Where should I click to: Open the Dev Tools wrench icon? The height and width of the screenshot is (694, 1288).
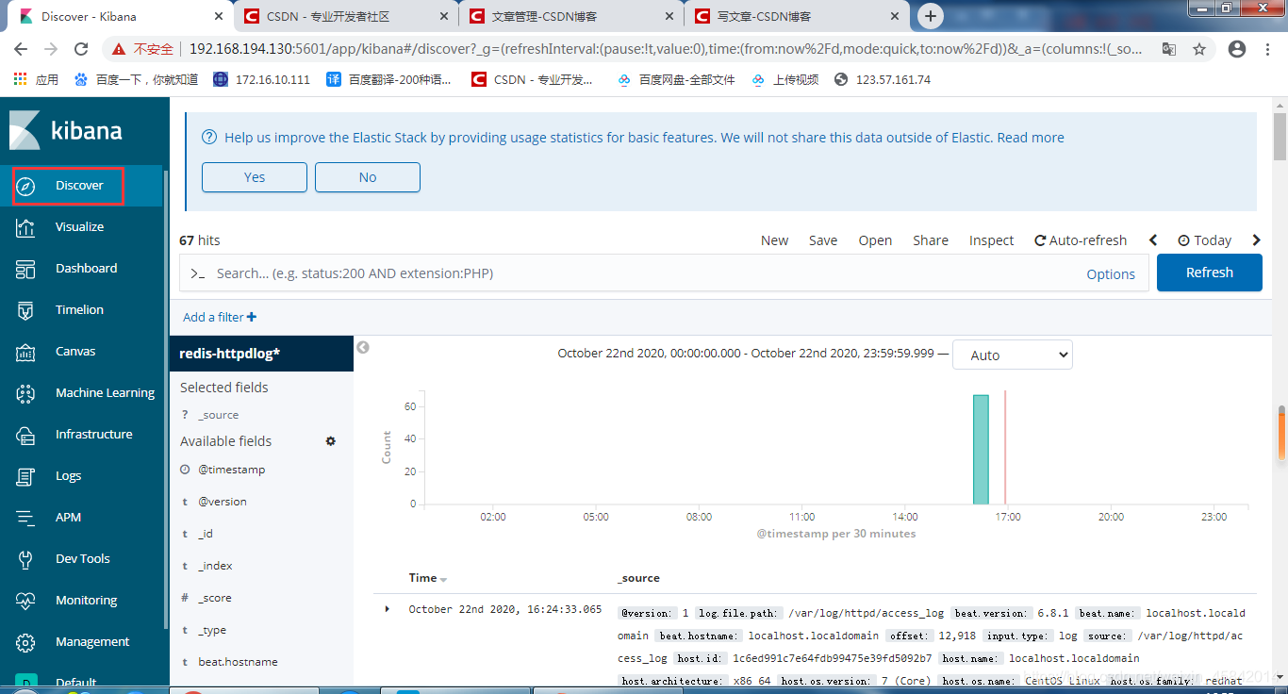tap(26, 559)
